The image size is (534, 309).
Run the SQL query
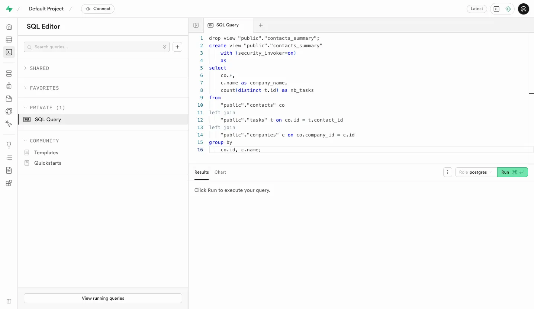pyautogui.click(x=512, y=172)
